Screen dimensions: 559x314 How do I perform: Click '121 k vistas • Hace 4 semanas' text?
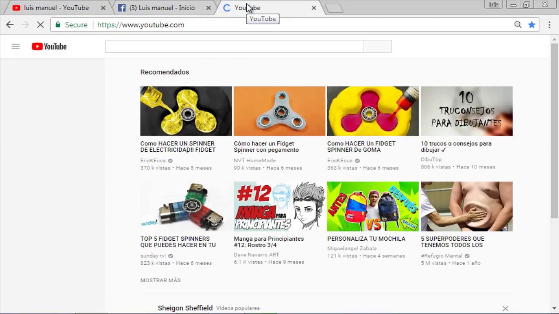(366, 256)
